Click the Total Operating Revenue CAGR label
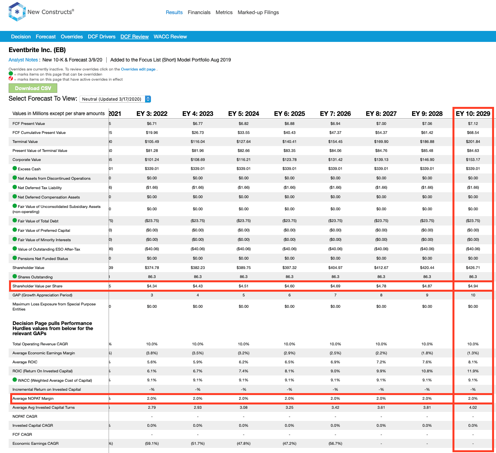 40,344
